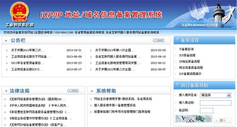Viewport: 237px width, 127px height.
Task: Open 接入服务商手册—备案管理系统 help link
Action: (115, 105)
